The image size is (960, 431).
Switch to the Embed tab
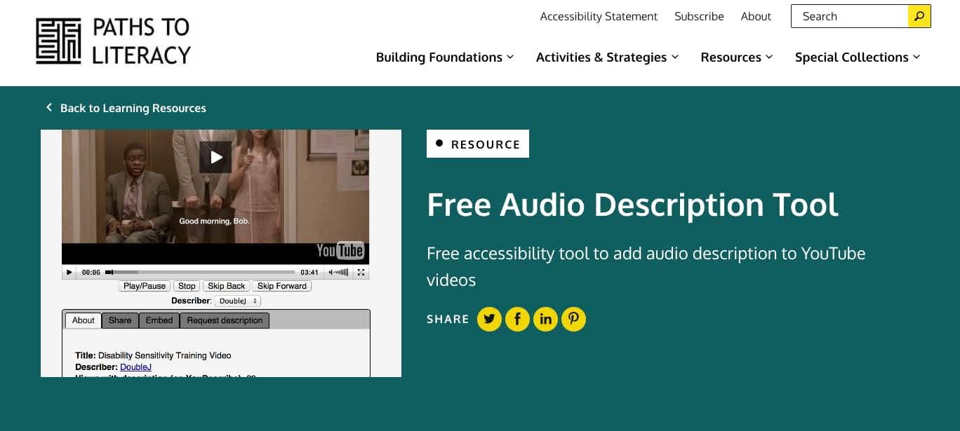(159, 320)
